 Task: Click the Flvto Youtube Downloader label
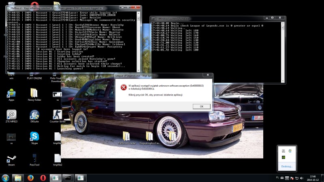pos(58,80)
